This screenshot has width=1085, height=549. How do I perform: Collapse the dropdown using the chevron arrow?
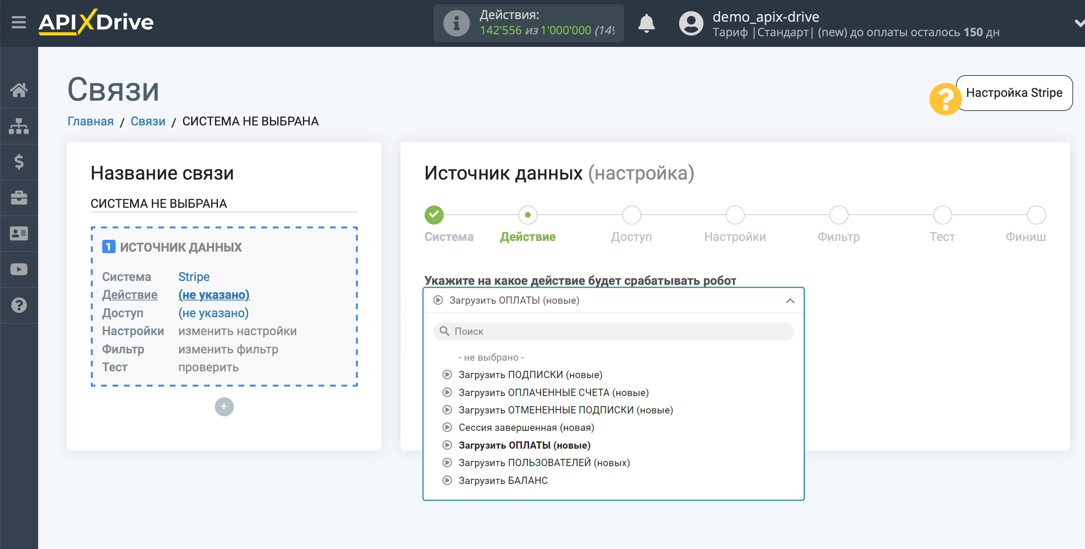click(x=790, y=300)
